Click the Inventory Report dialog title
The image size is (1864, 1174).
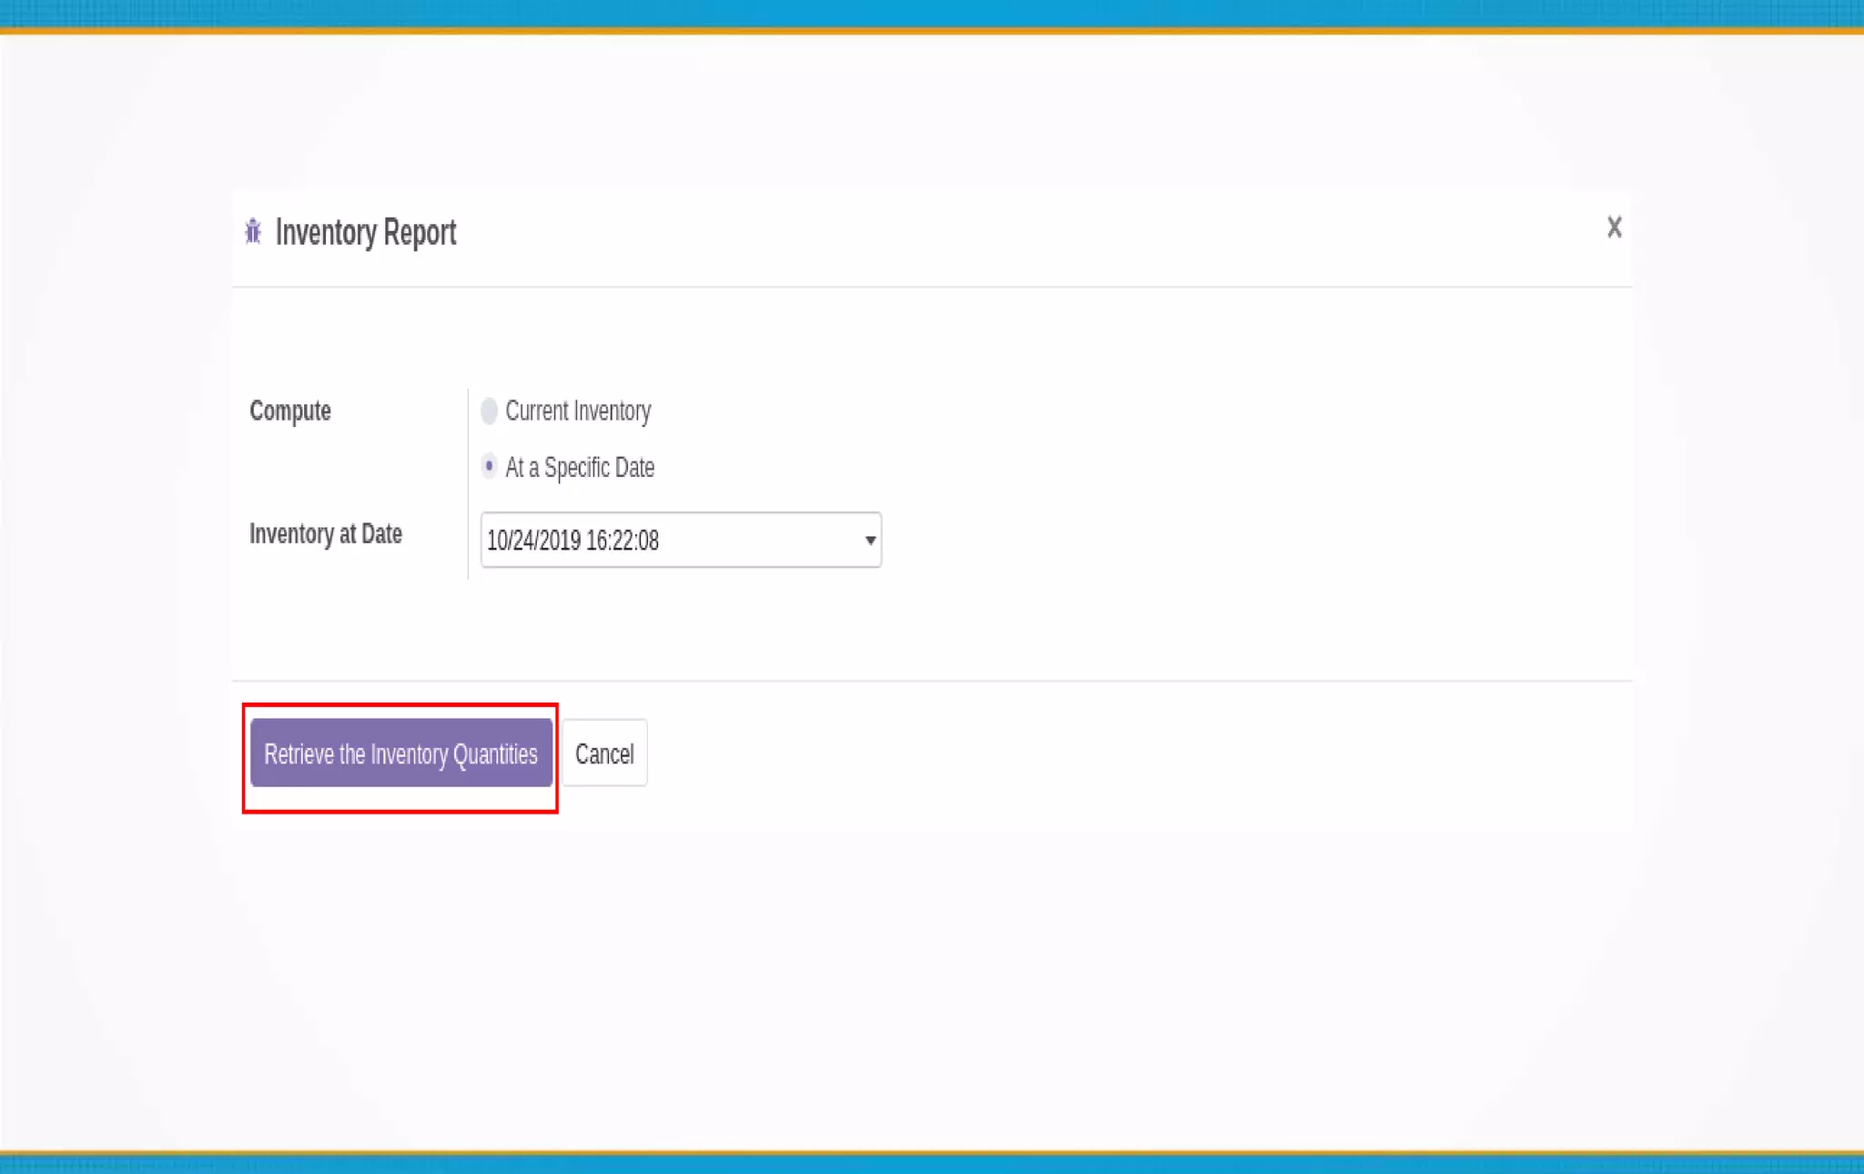[x=366, y=233]
